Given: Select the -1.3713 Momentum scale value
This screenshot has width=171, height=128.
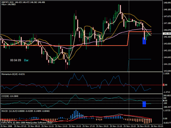Looking at the screenshot, I should (x=167, y=92).
